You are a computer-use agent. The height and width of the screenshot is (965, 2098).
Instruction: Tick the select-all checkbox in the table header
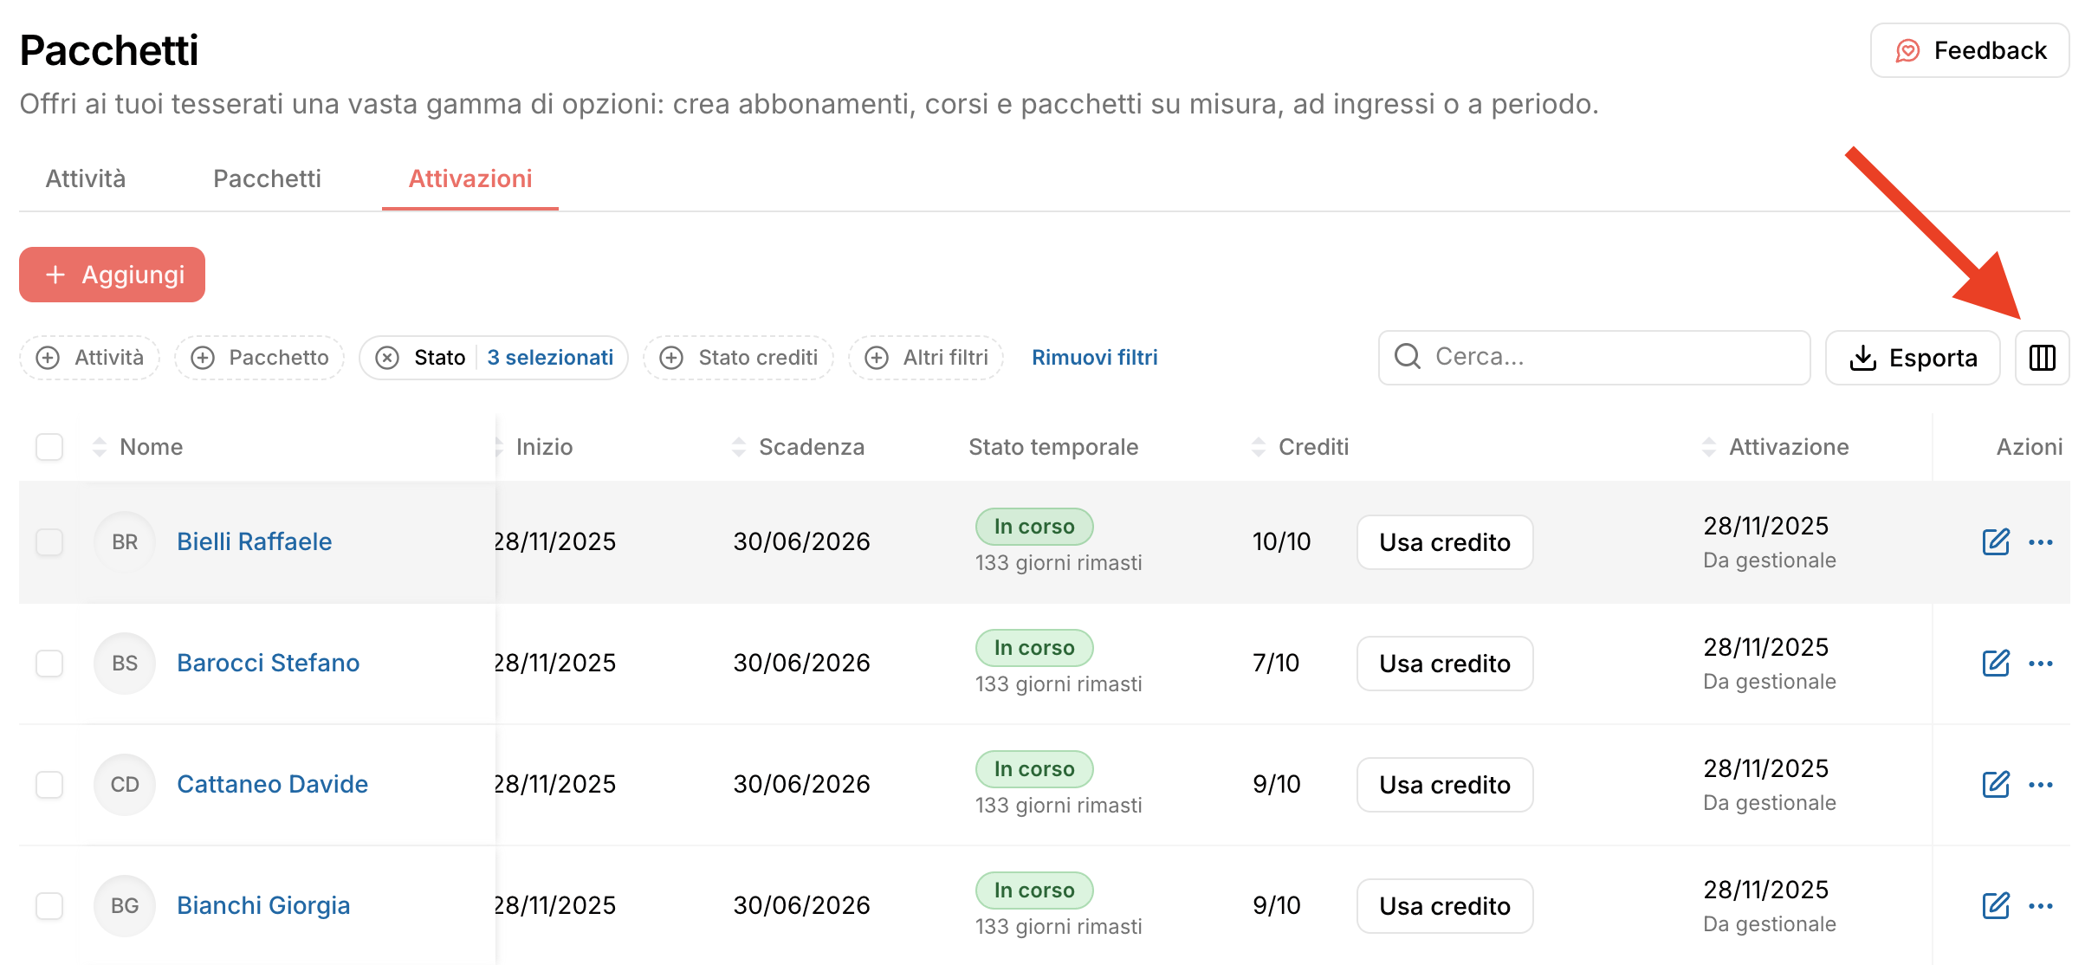pyautogui.click(x=49, y=447)
